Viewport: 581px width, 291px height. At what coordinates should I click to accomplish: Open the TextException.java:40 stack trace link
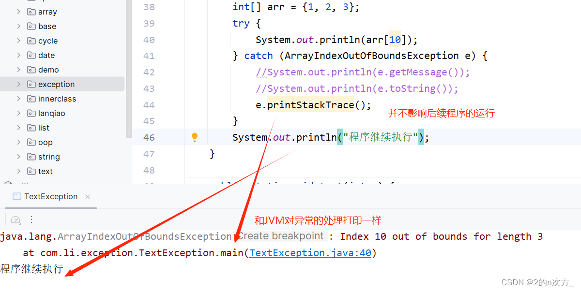pyautogui.click(x=310, y=253)
